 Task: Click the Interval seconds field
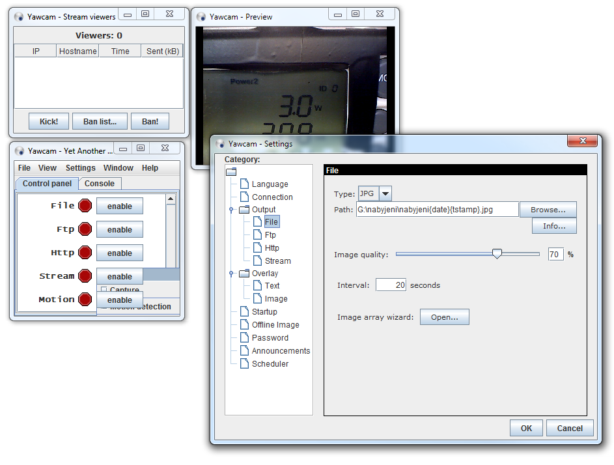tap(391, 285)
